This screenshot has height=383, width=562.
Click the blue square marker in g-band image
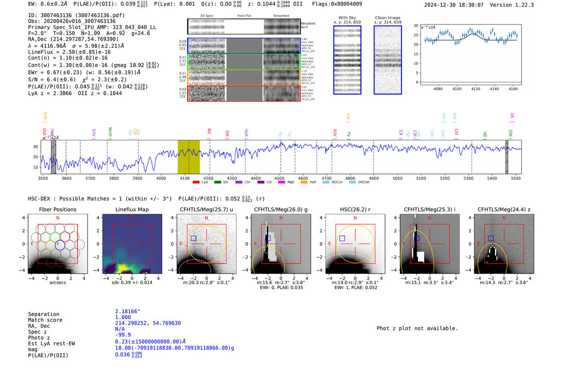pyautogui.click(x=268, y=238)
